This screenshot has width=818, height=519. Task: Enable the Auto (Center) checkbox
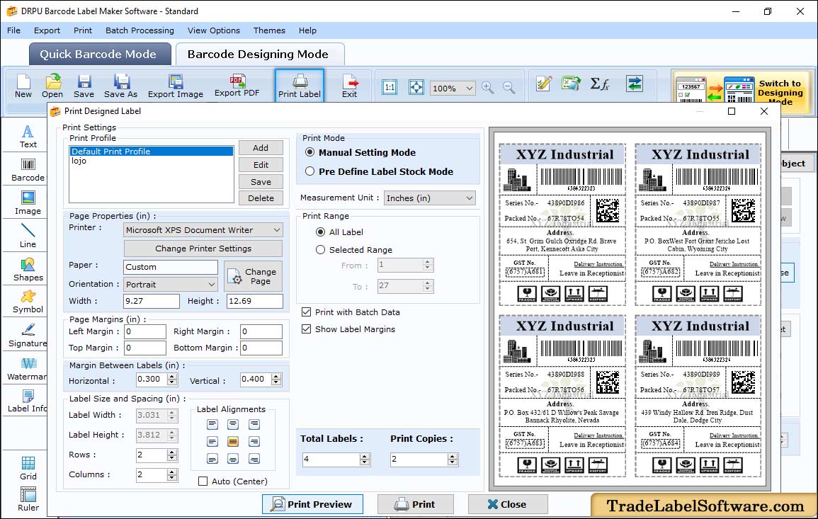pos(203,481)
